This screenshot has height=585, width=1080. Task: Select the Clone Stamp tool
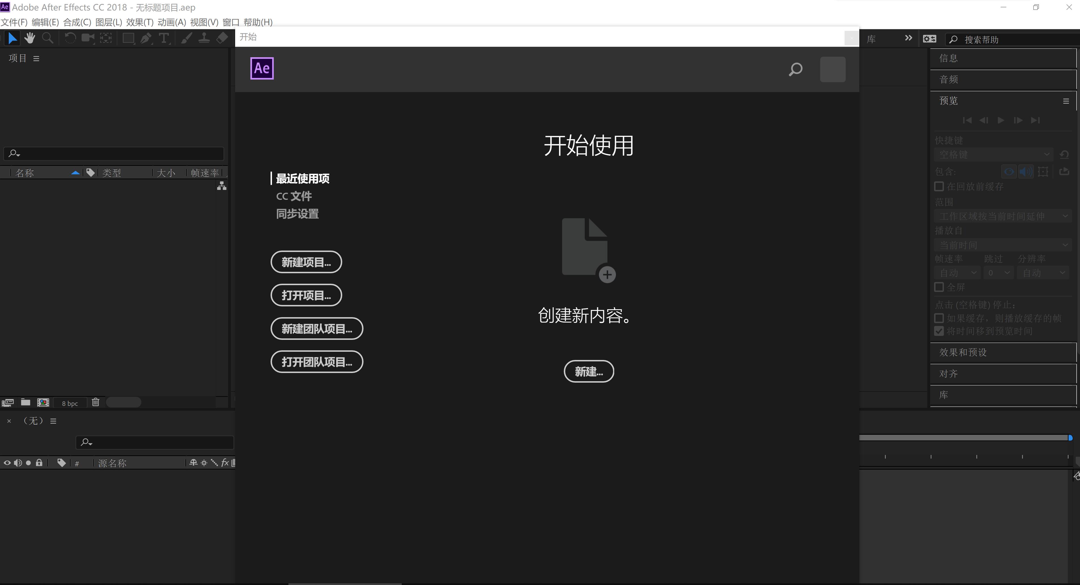coord(204,38)
